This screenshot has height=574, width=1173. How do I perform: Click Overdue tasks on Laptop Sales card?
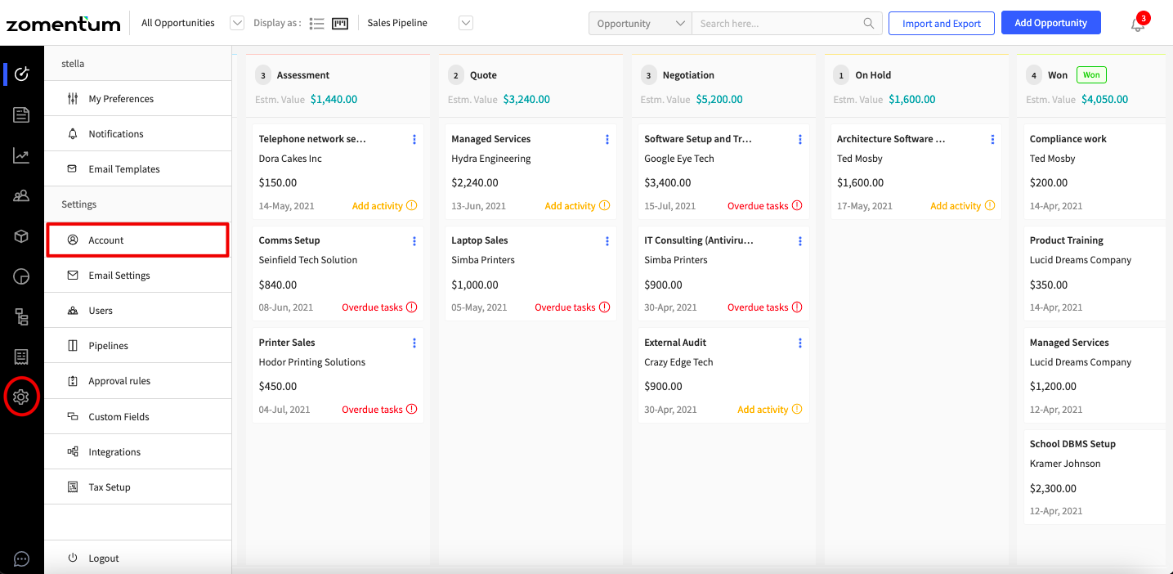(572, 307)
